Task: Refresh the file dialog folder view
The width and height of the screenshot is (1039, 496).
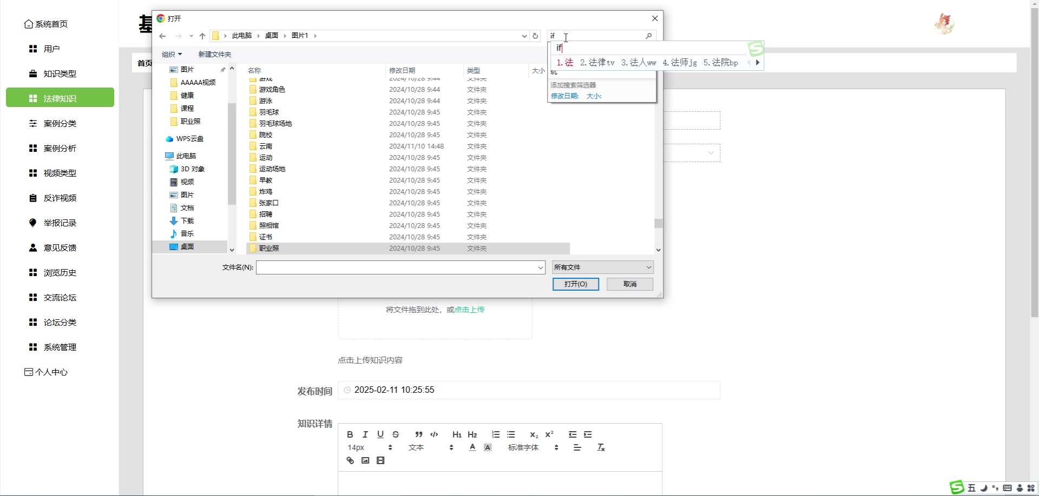Action: click(x=535, y=36)
